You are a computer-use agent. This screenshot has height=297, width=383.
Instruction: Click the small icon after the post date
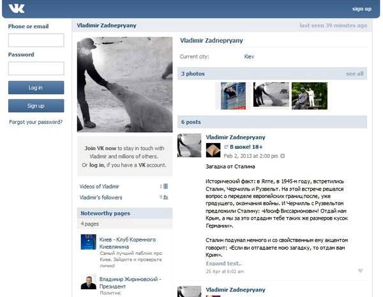(283, 156)
